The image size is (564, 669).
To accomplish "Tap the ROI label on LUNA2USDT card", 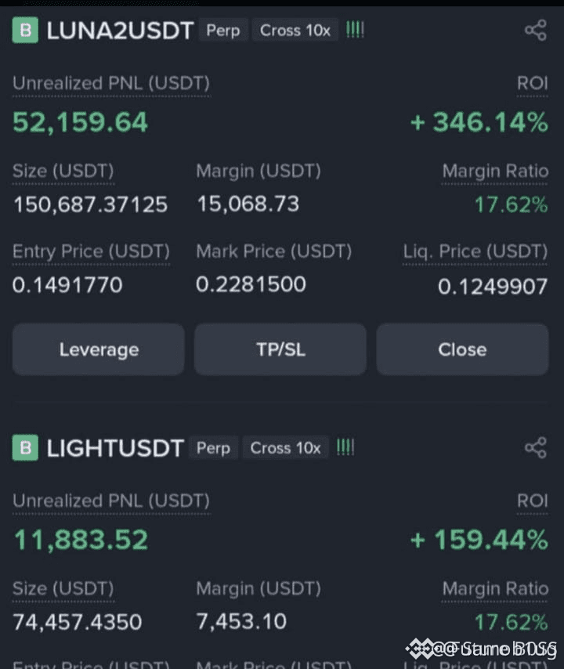I will (x=533, y=83).
